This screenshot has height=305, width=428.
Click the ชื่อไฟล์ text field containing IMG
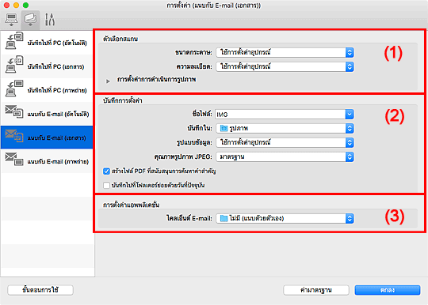pyautogui.click(x=280, y=115)
